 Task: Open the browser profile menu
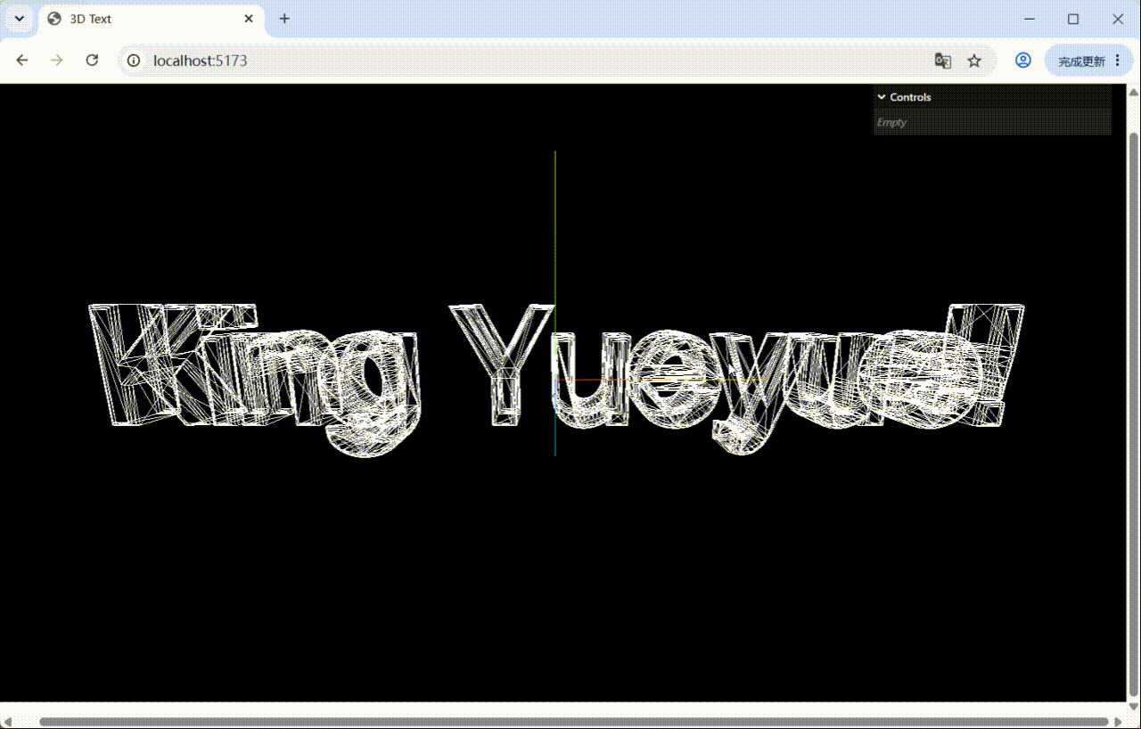(1023, 61)
